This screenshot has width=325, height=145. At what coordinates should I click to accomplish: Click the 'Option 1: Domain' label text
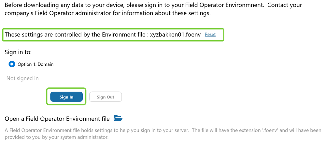pos(35,64)
